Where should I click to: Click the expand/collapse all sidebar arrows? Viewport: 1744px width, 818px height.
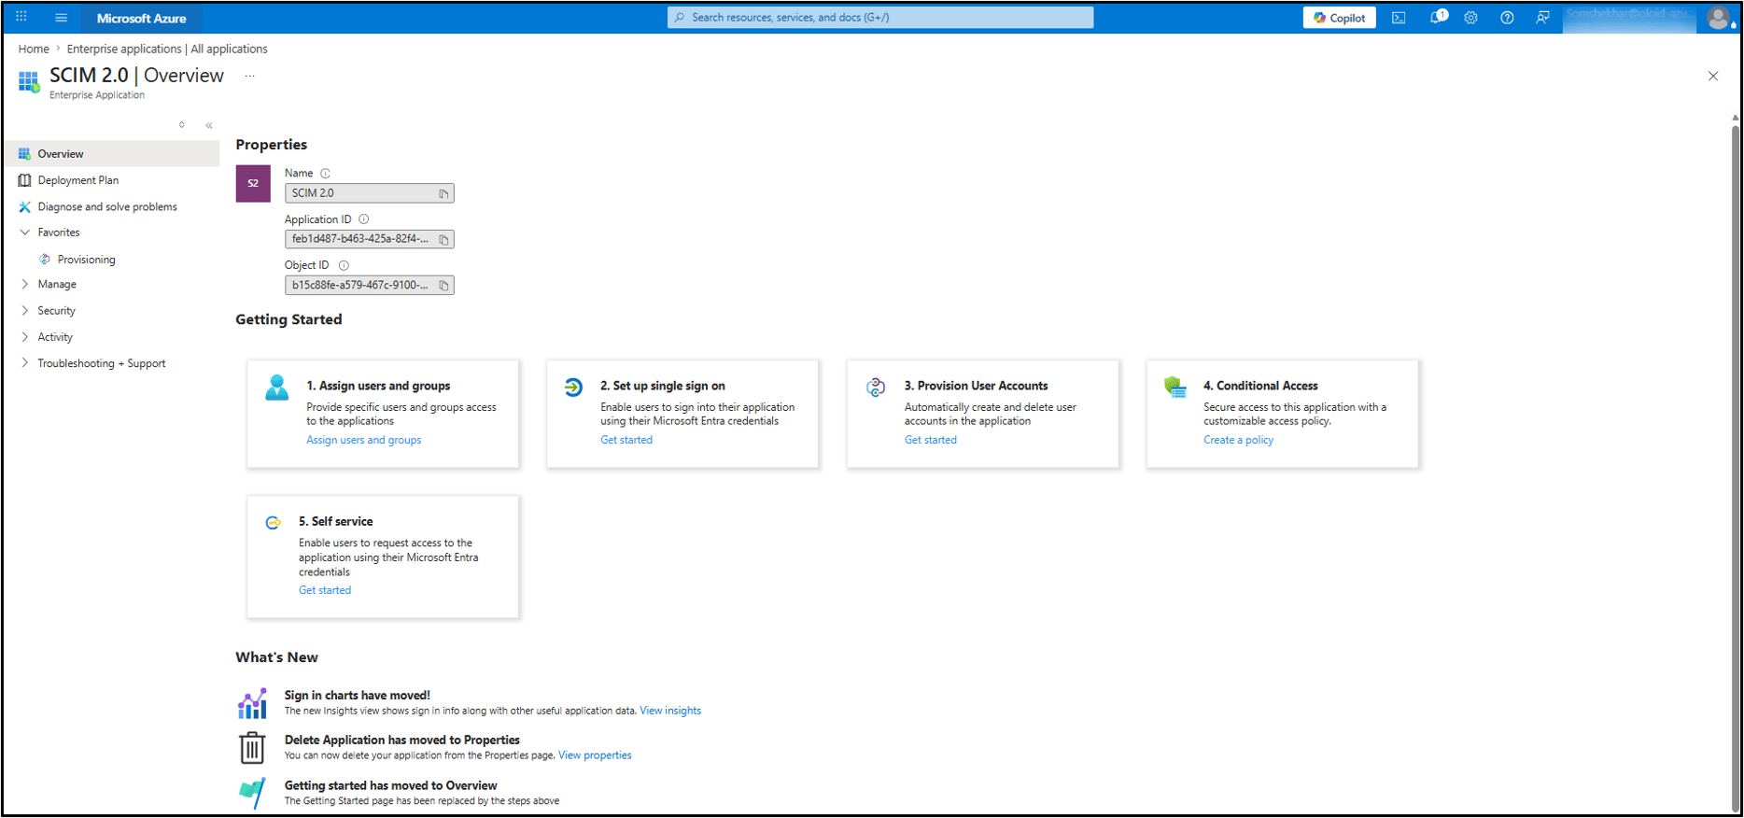click(182, 125)
